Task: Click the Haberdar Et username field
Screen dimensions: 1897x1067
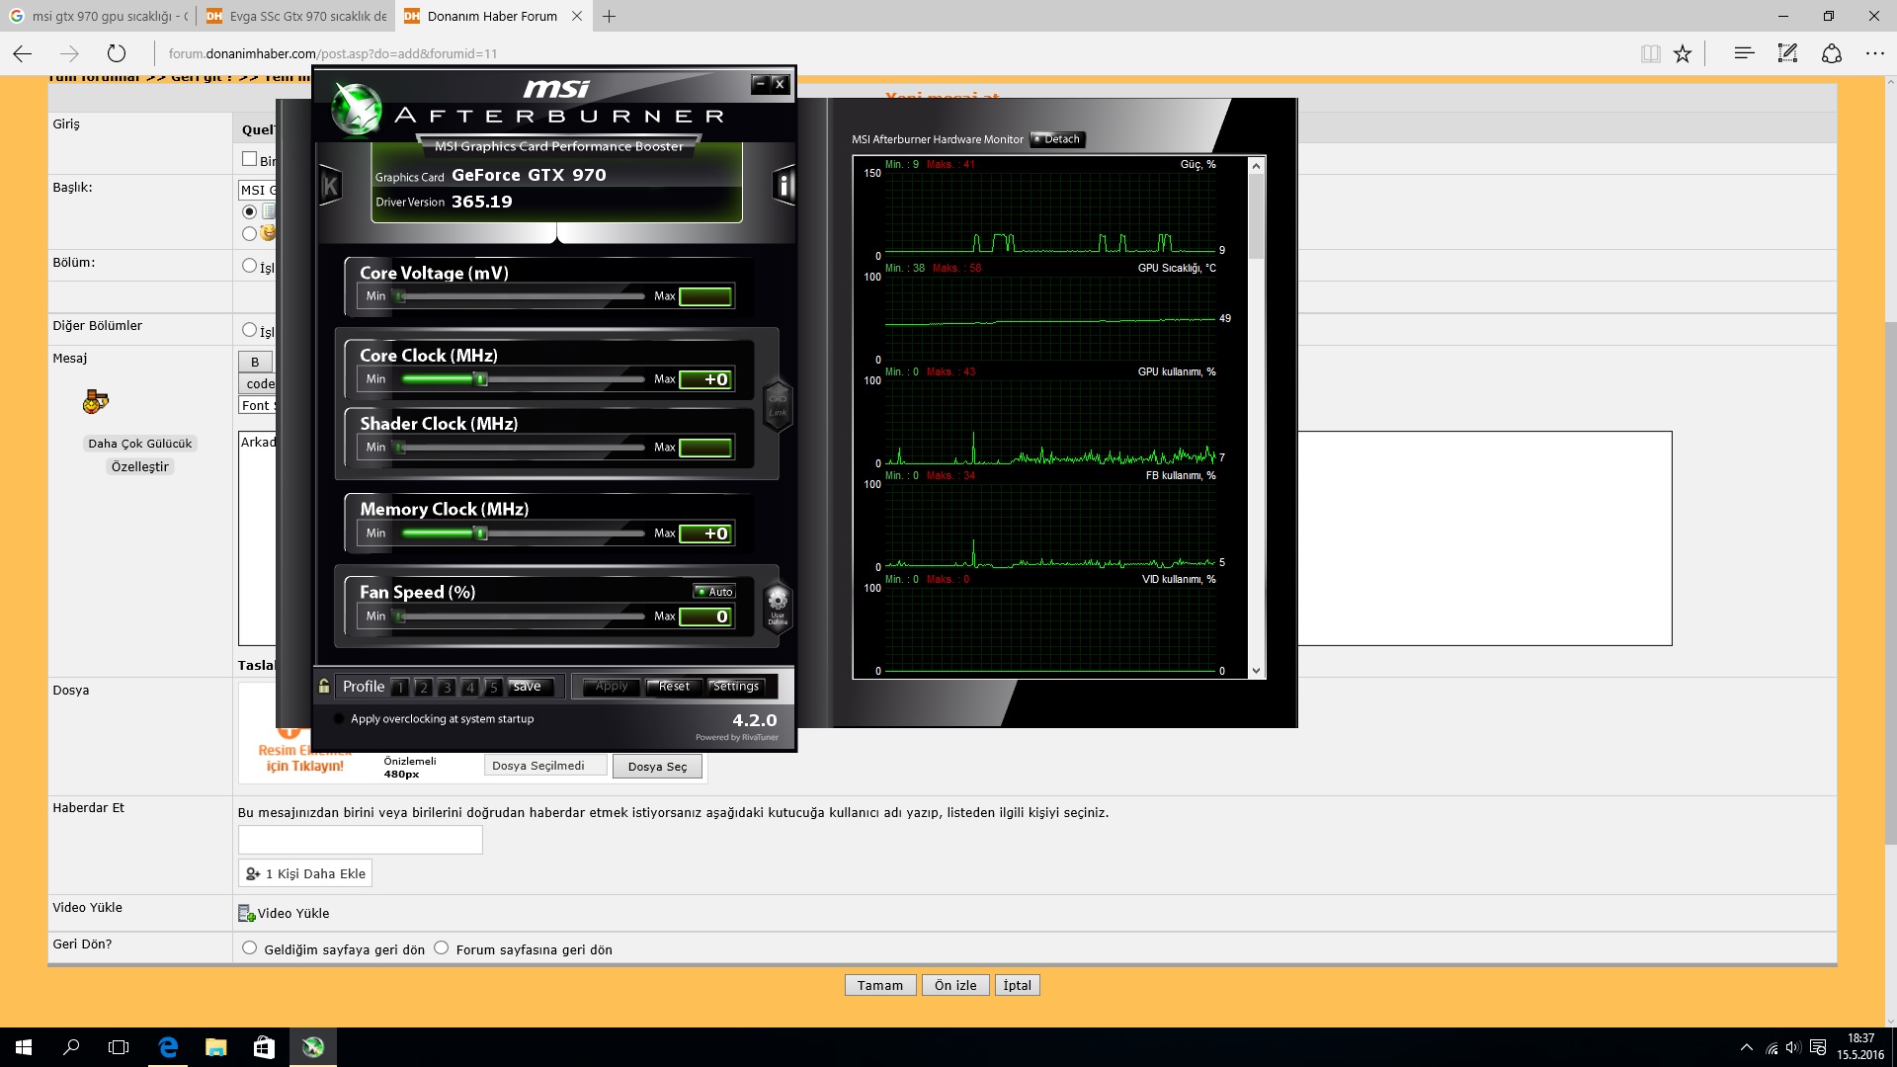Action: tap(360, 840)
